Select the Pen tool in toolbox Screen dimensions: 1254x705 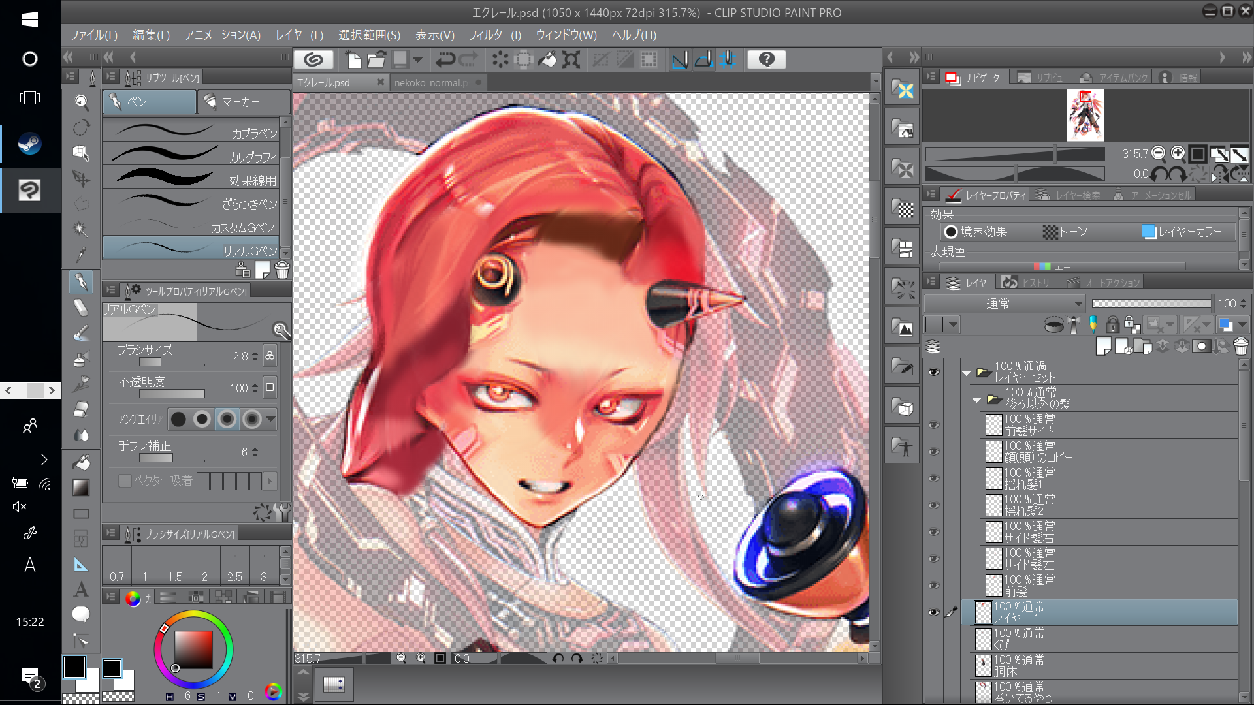coord(81,281)
